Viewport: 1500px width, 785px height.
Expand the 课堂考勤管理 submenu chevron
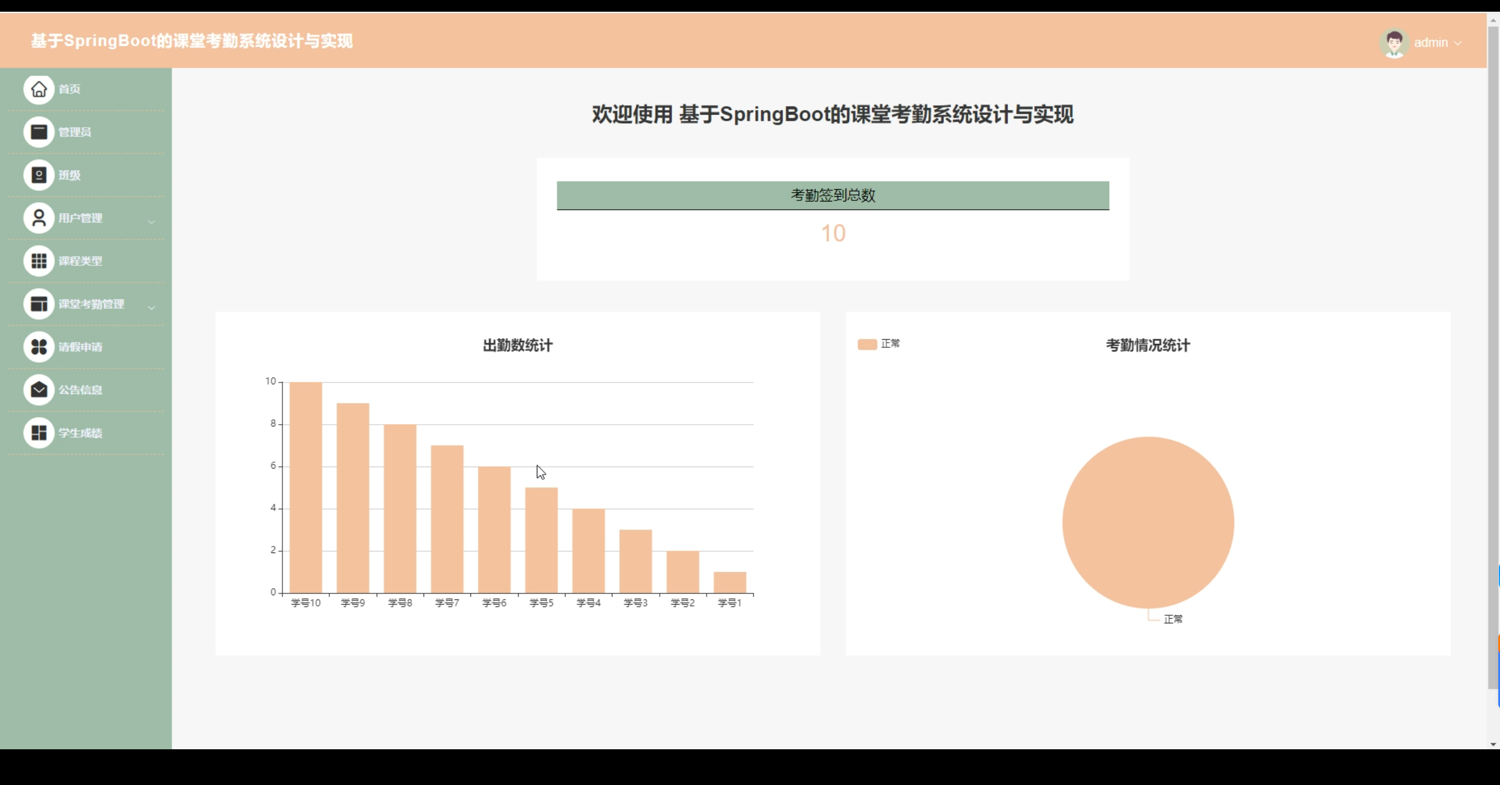[x=151, y=308]
